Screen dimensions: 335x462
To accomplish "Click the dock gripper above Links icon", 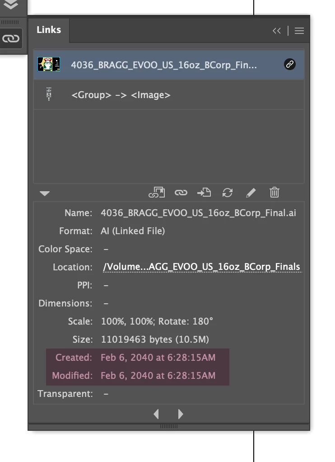I will (10, 22).
